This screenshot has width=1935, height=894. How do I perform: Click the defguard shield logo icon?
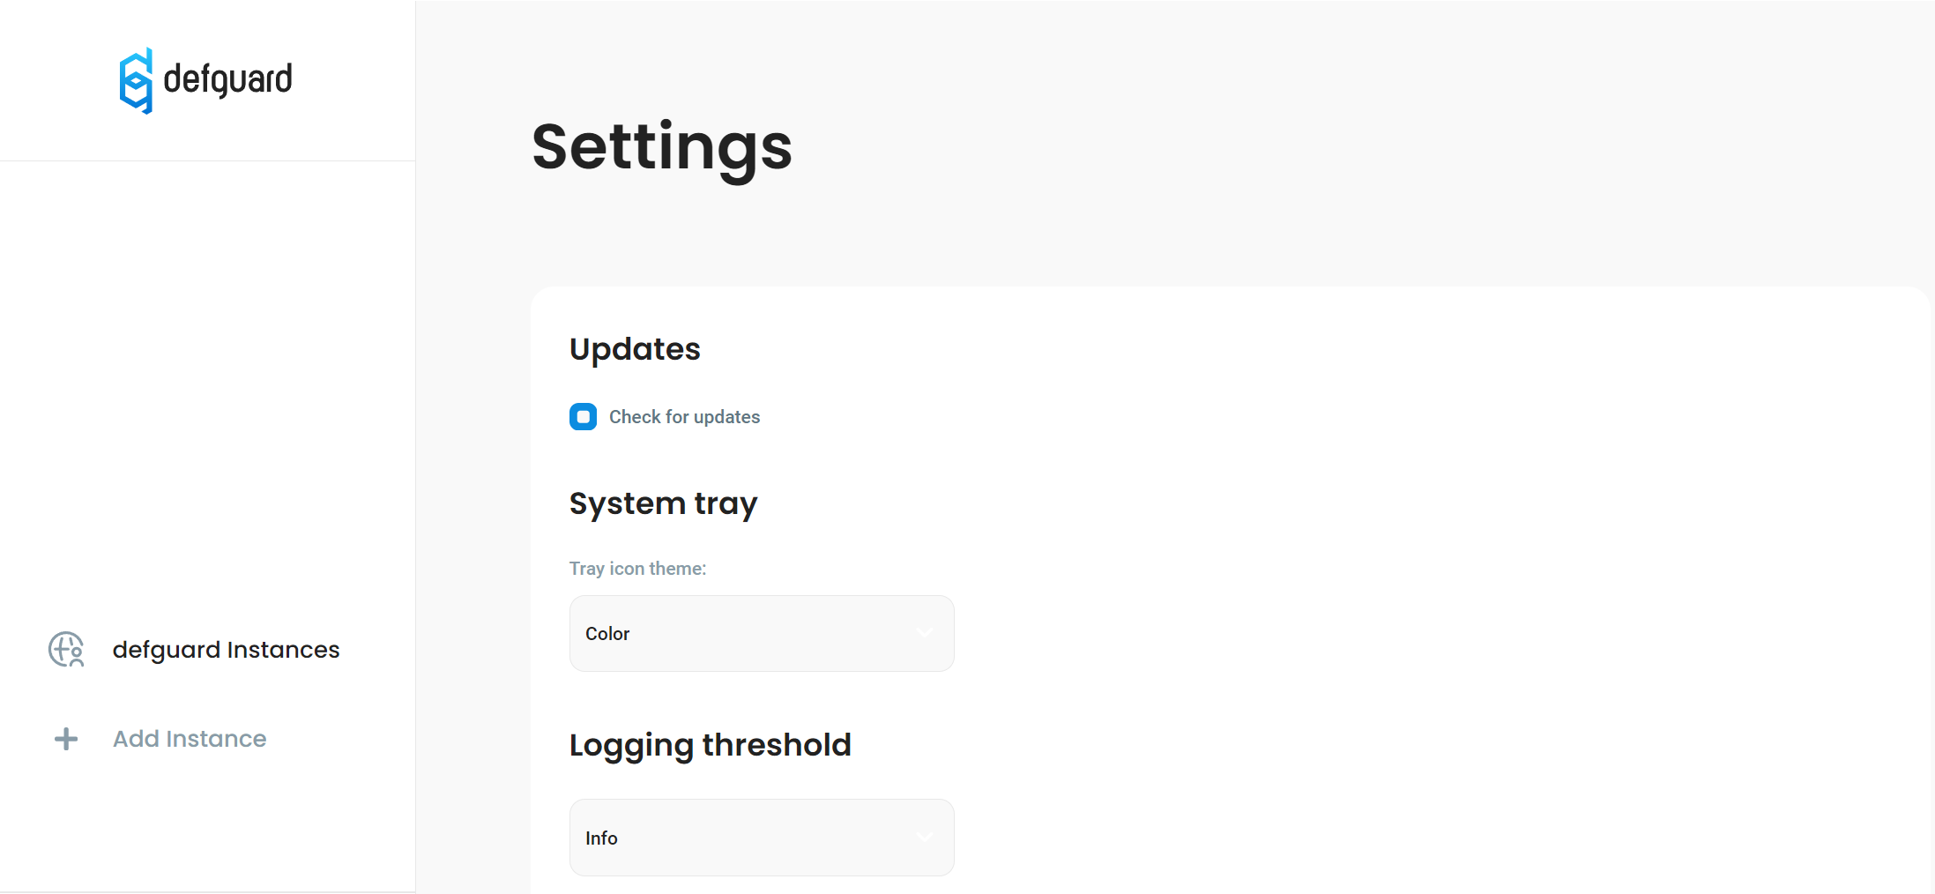(136, 80)
